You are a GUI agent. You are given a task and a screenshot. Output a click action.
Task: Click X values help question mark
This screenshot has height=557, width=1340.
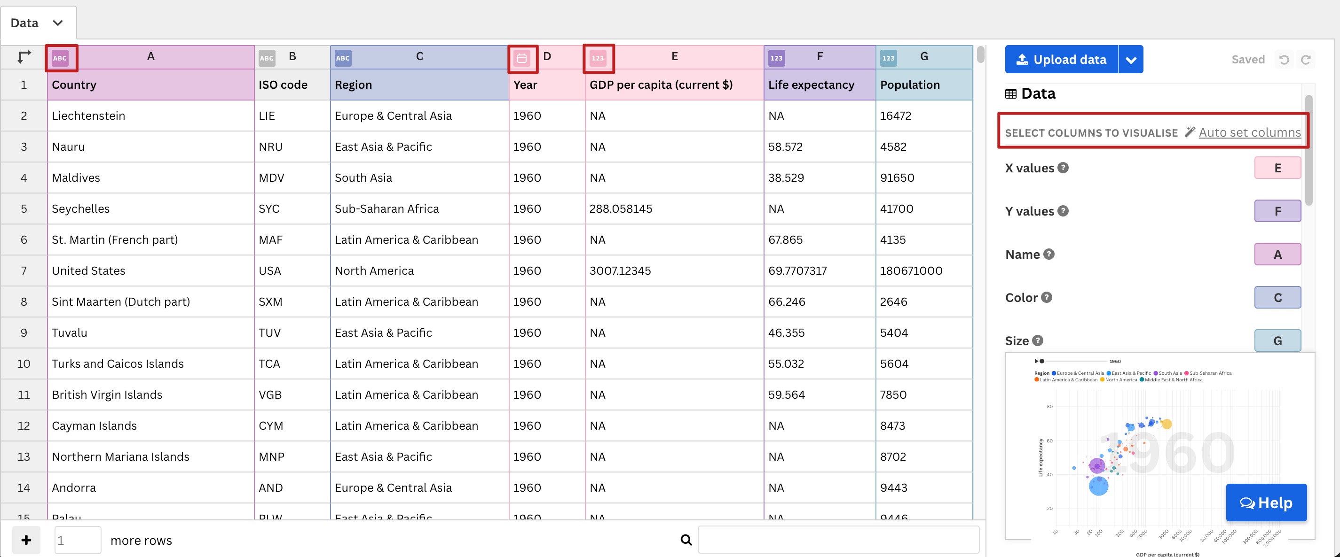pyautogui.click(x=1063, y=167)
